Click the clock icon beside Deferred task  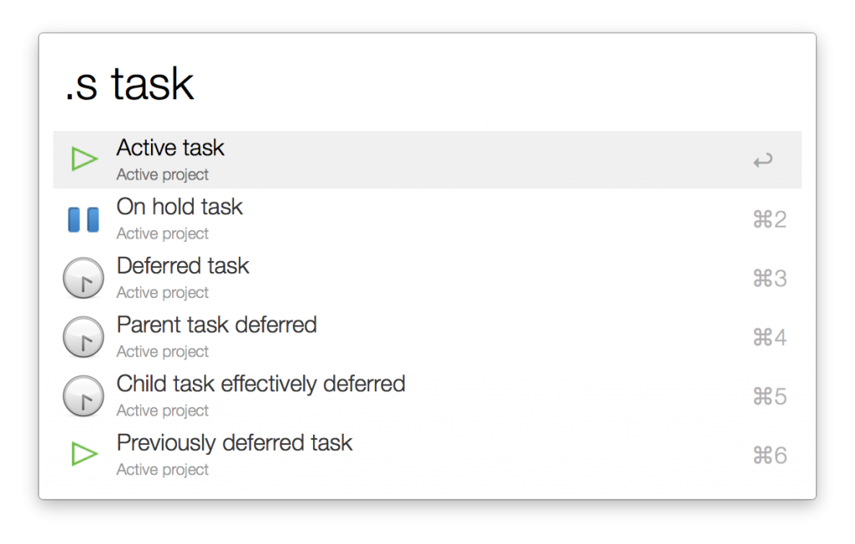coord(83,278)
